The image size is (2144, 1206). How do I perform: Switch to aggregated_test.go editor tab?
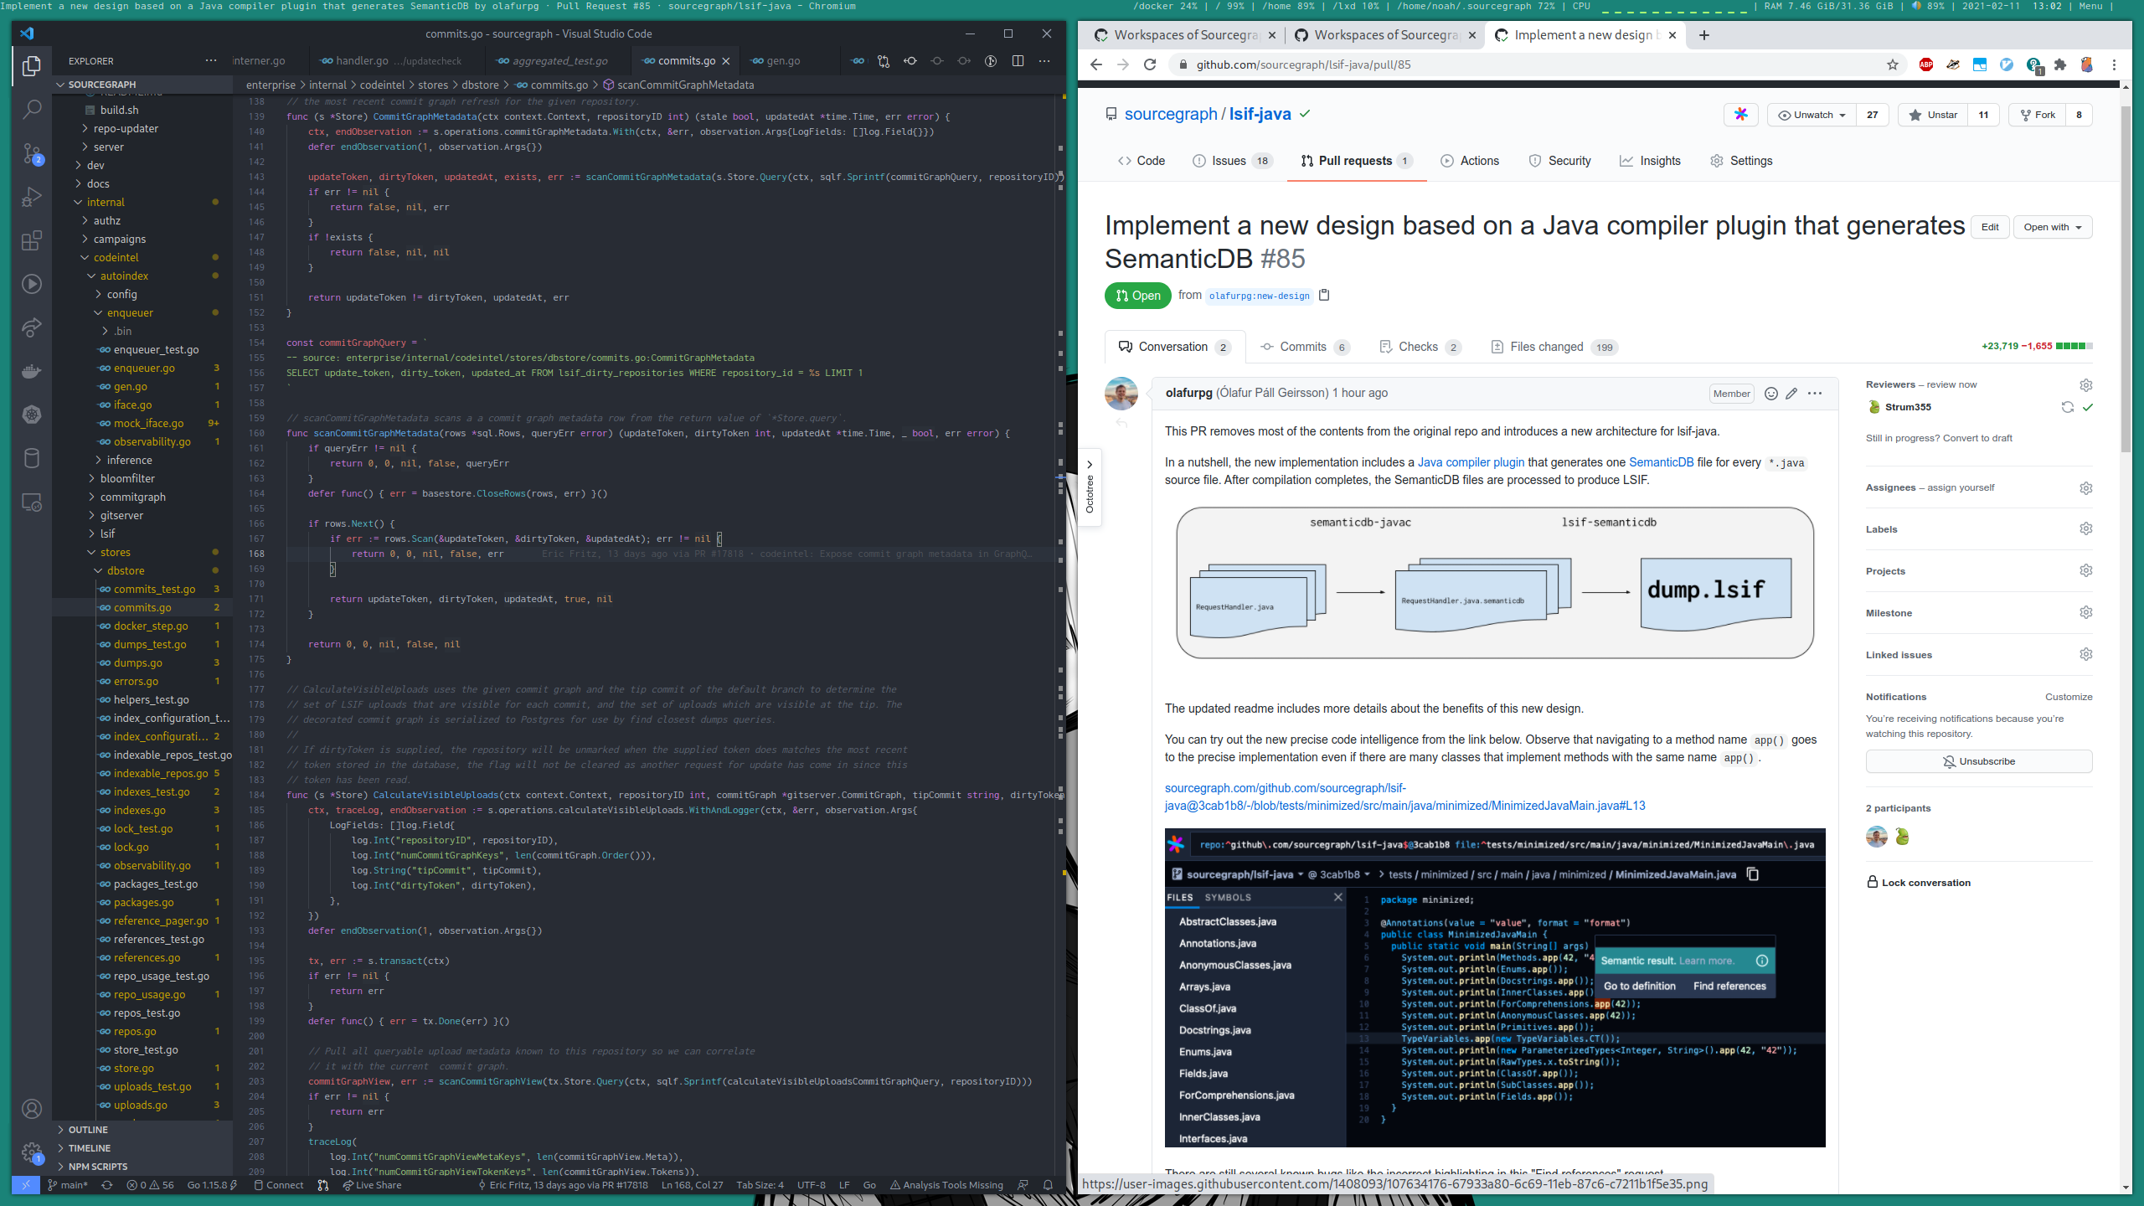[x=559, y=61]
